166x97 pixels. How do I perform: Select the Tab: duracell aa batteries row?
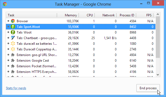pyautogui.click(x=81, y=44)
